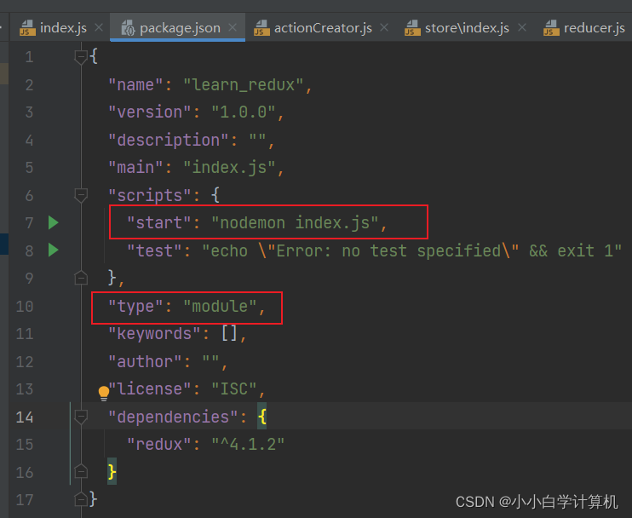Click the "1.0.0" version value
Screen dimensions: 632x518
(244, 112)
